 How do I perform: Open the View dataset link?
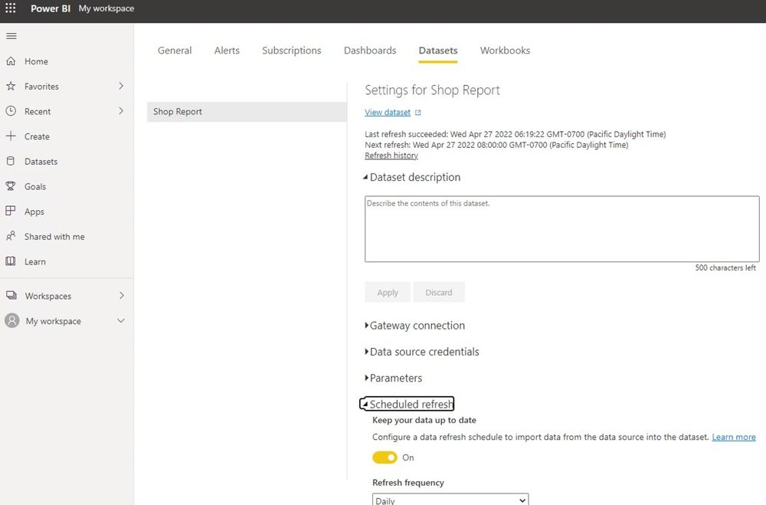388,113
